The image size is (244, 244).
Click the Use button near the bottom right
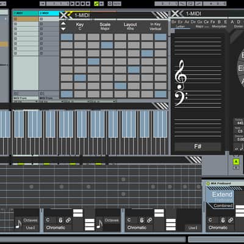click(x=193, y=228)
